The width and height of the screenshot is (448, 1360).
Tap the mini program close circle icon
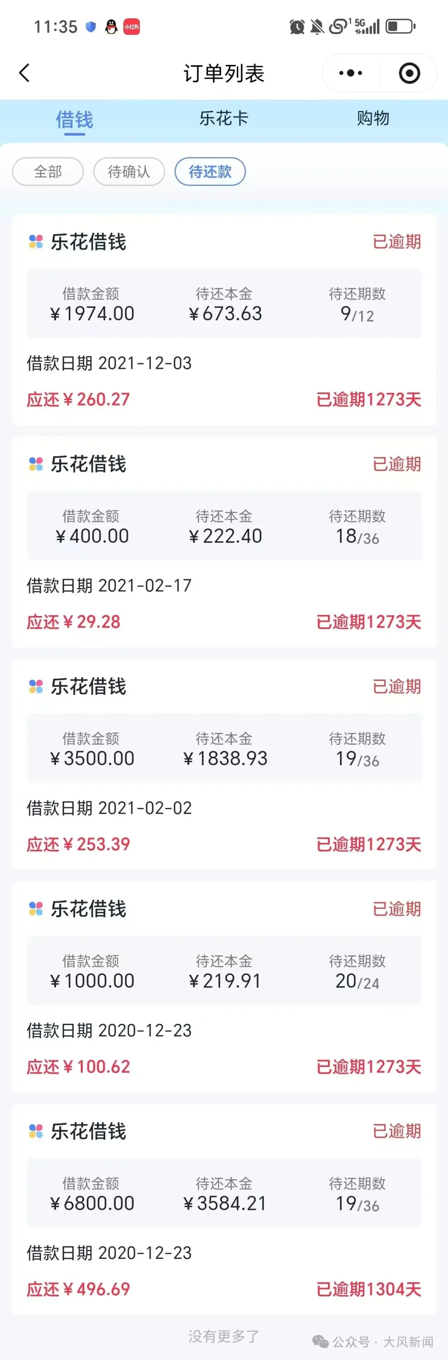click(409, 73)
